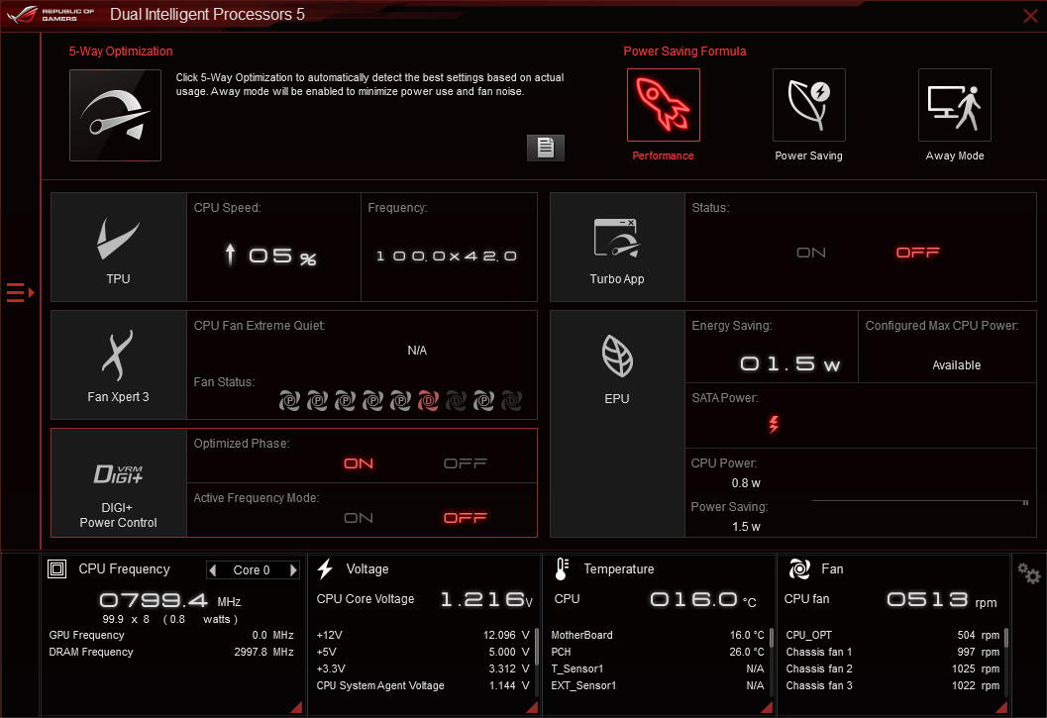Click the 5-Way Optimization gauge icon
This screenshot has width=1047, height=718.
click(x=115, y=115)
